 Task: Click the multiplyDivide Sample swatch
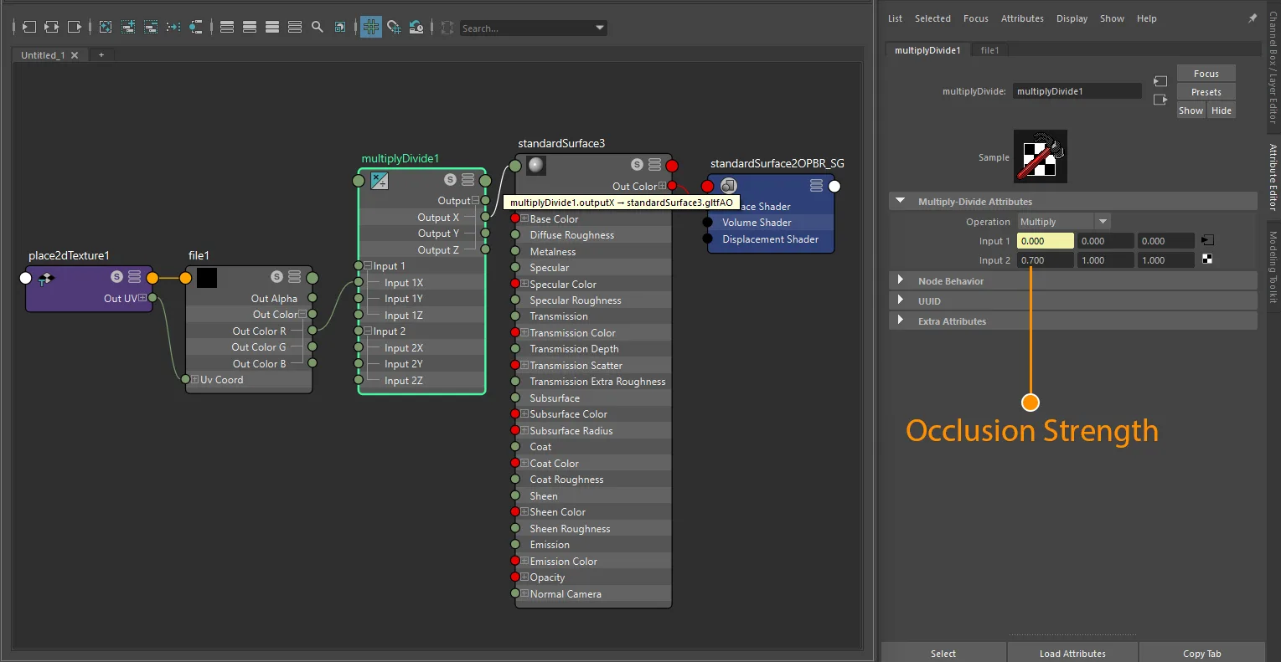point(1041,157)
